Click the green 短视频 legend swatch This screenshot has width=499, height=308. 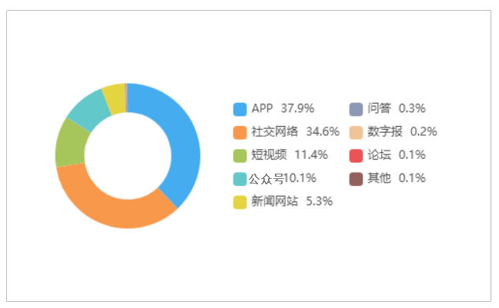(x=240, y=156)
